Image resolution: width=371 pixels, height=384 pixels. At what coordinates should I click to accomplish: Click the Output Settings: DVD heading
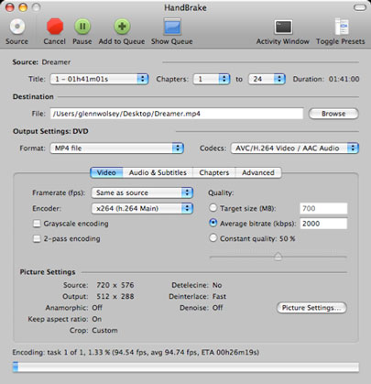50,131
